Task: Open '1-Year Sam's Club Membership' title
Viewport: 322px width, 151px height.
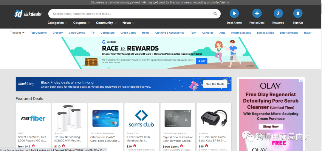Action: [x=138, y=139]
